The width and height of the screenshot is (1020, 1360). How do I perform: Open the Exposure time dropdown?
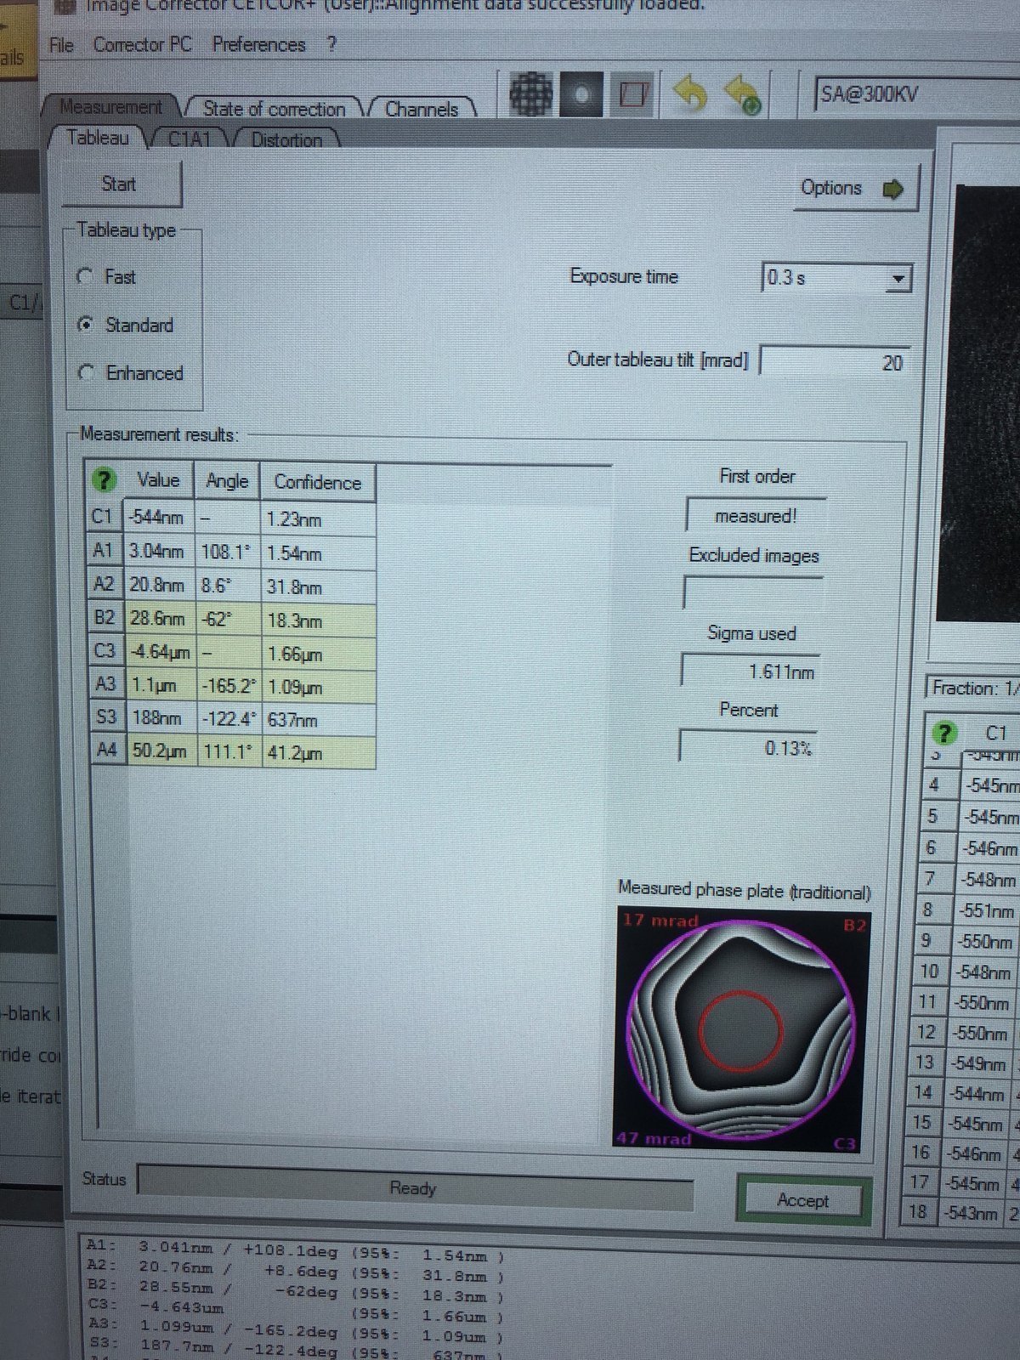point(897,279)
